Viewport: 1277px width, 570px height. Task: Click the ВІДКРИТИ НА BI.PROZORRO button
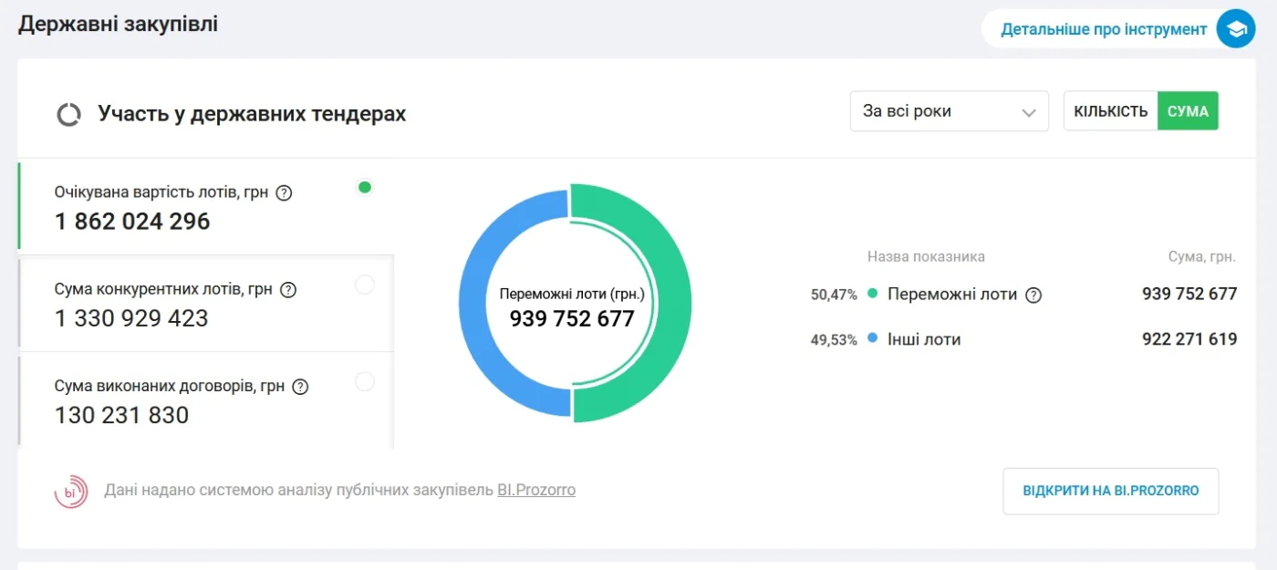[x=1111, y=491]
